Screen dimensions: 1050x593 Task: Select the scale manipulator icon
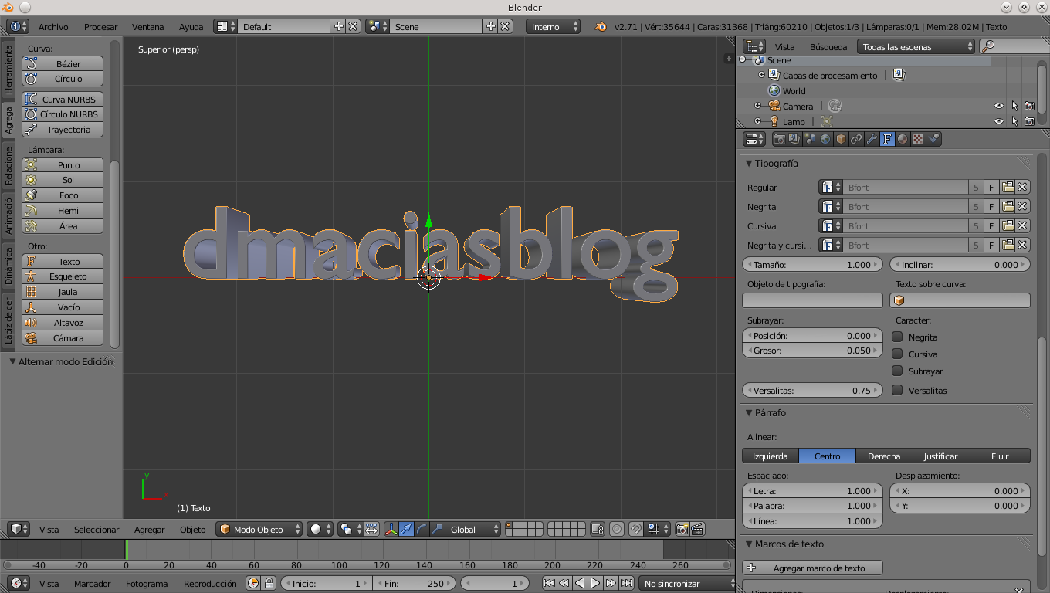tap(437, 529)
